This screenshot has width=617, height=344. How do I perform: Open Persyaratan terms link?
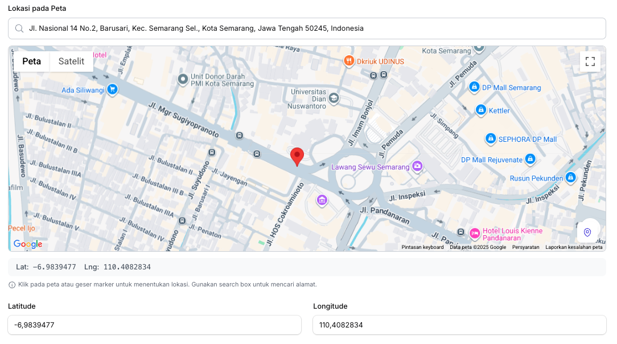526,247
